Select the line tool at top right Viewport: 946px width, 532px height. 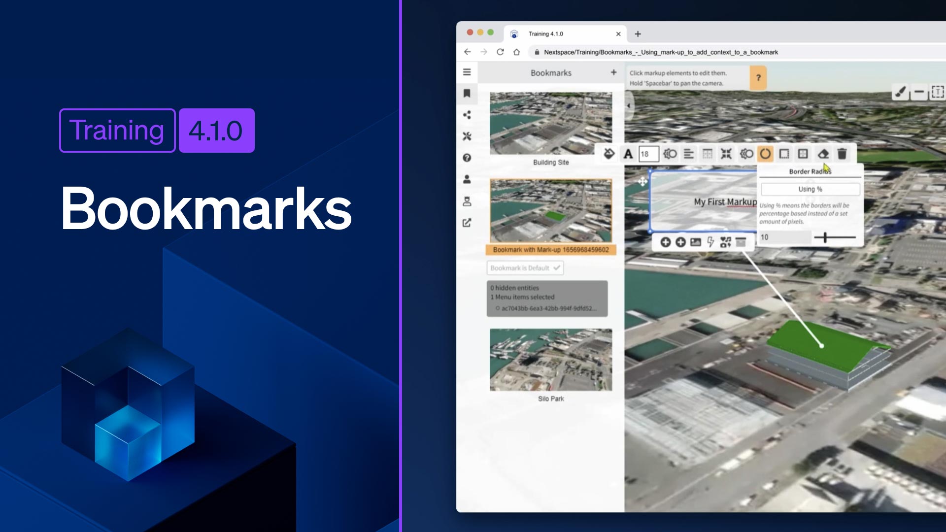(x=919, y=92)
